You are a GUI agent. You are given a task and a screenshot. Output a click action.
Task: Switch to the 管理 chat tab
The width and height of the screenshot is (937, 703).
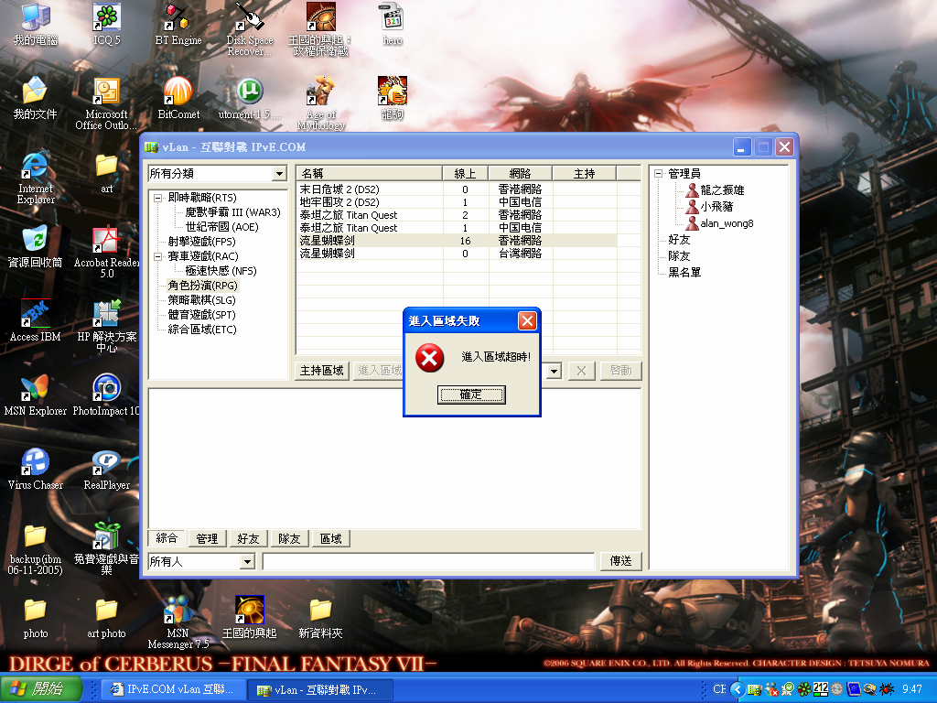coord(207,538)
